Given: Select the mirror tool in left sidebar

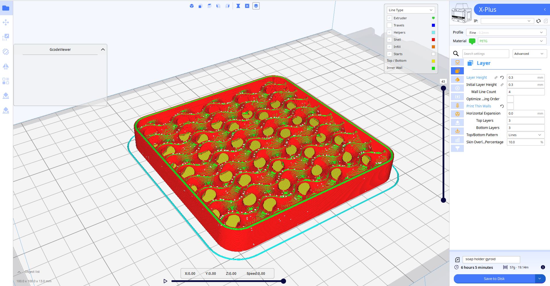Looking at the screenshot, I should click(x=6, y=66).
